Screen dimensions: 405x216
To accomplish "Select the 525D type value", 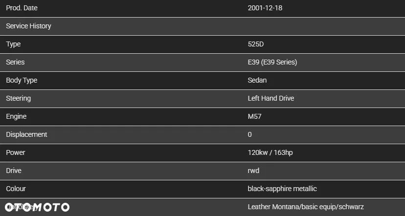I will (x=256, y=44).
